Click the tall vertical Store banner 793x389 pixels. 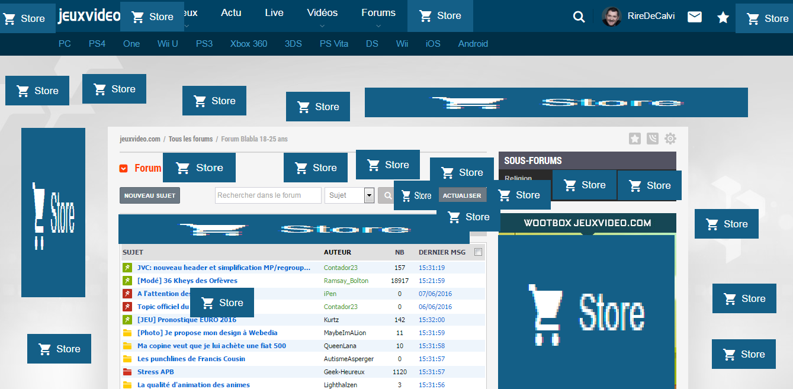click(x=53, y=213)
